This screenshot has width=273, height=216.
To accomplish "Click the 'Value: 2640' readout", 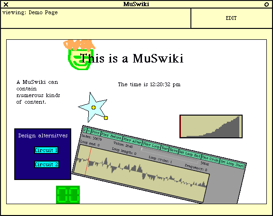I will coord(123,145).
